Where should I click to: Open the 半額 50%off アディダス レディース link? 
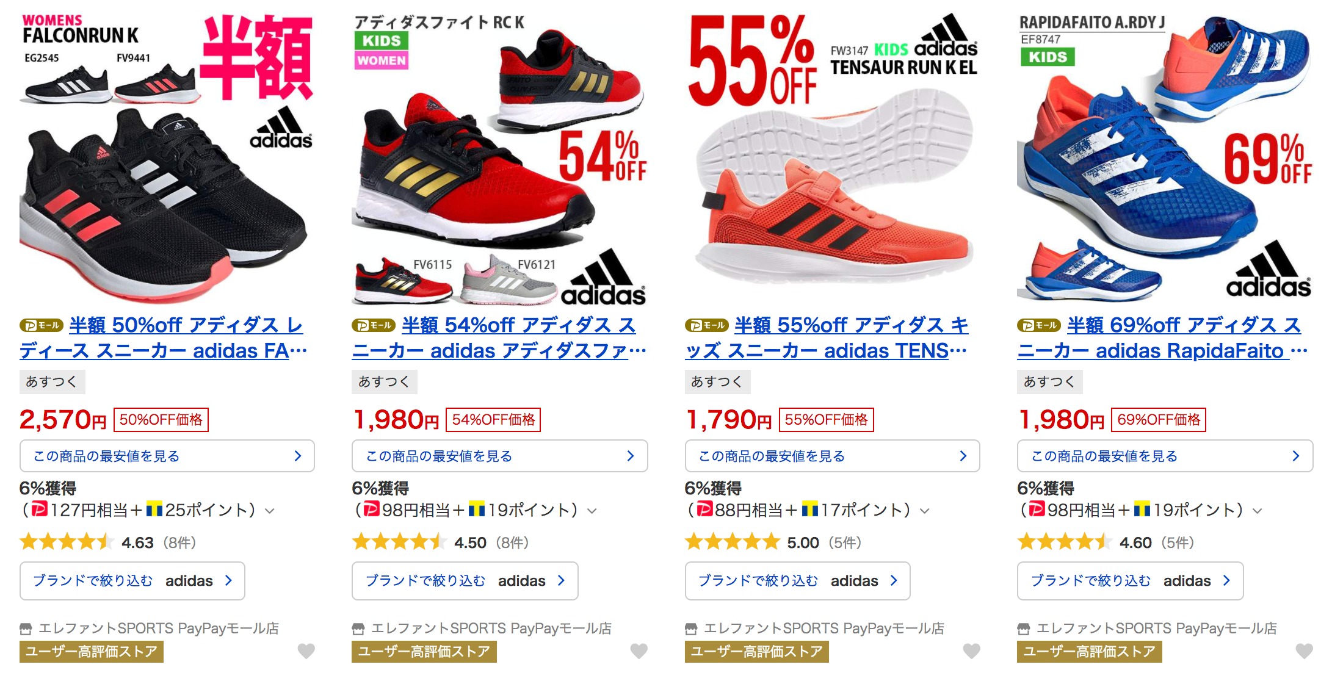coord(163,337)
